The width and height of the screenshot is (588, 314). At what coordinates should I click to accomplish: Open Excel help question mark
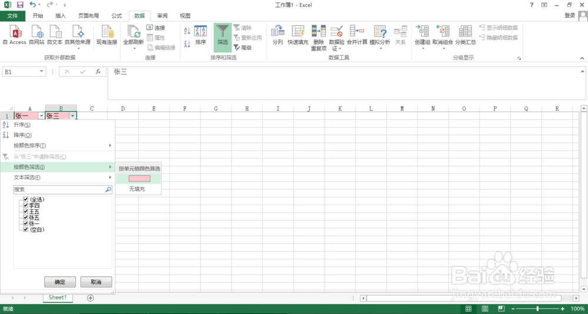pos(532,5)
